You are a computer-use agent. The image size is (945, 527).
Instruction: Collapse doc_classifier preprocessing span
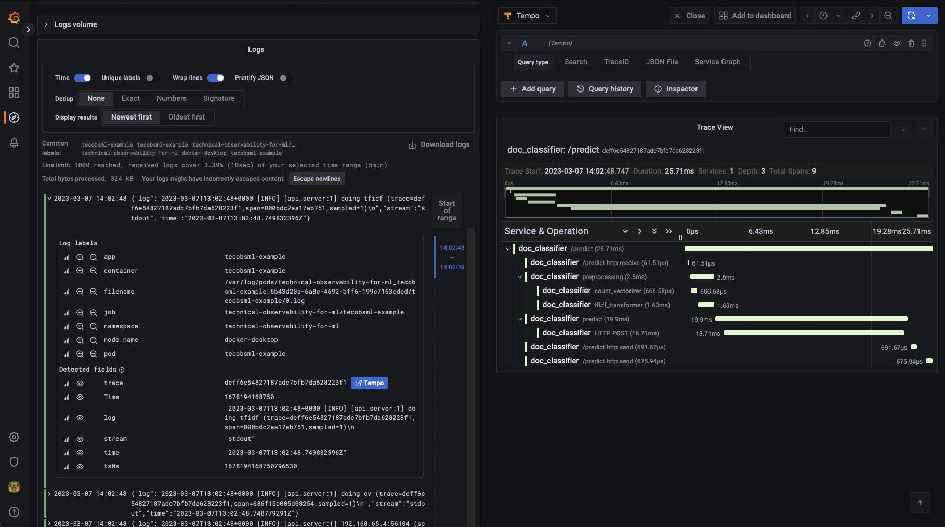coord(520,277)
